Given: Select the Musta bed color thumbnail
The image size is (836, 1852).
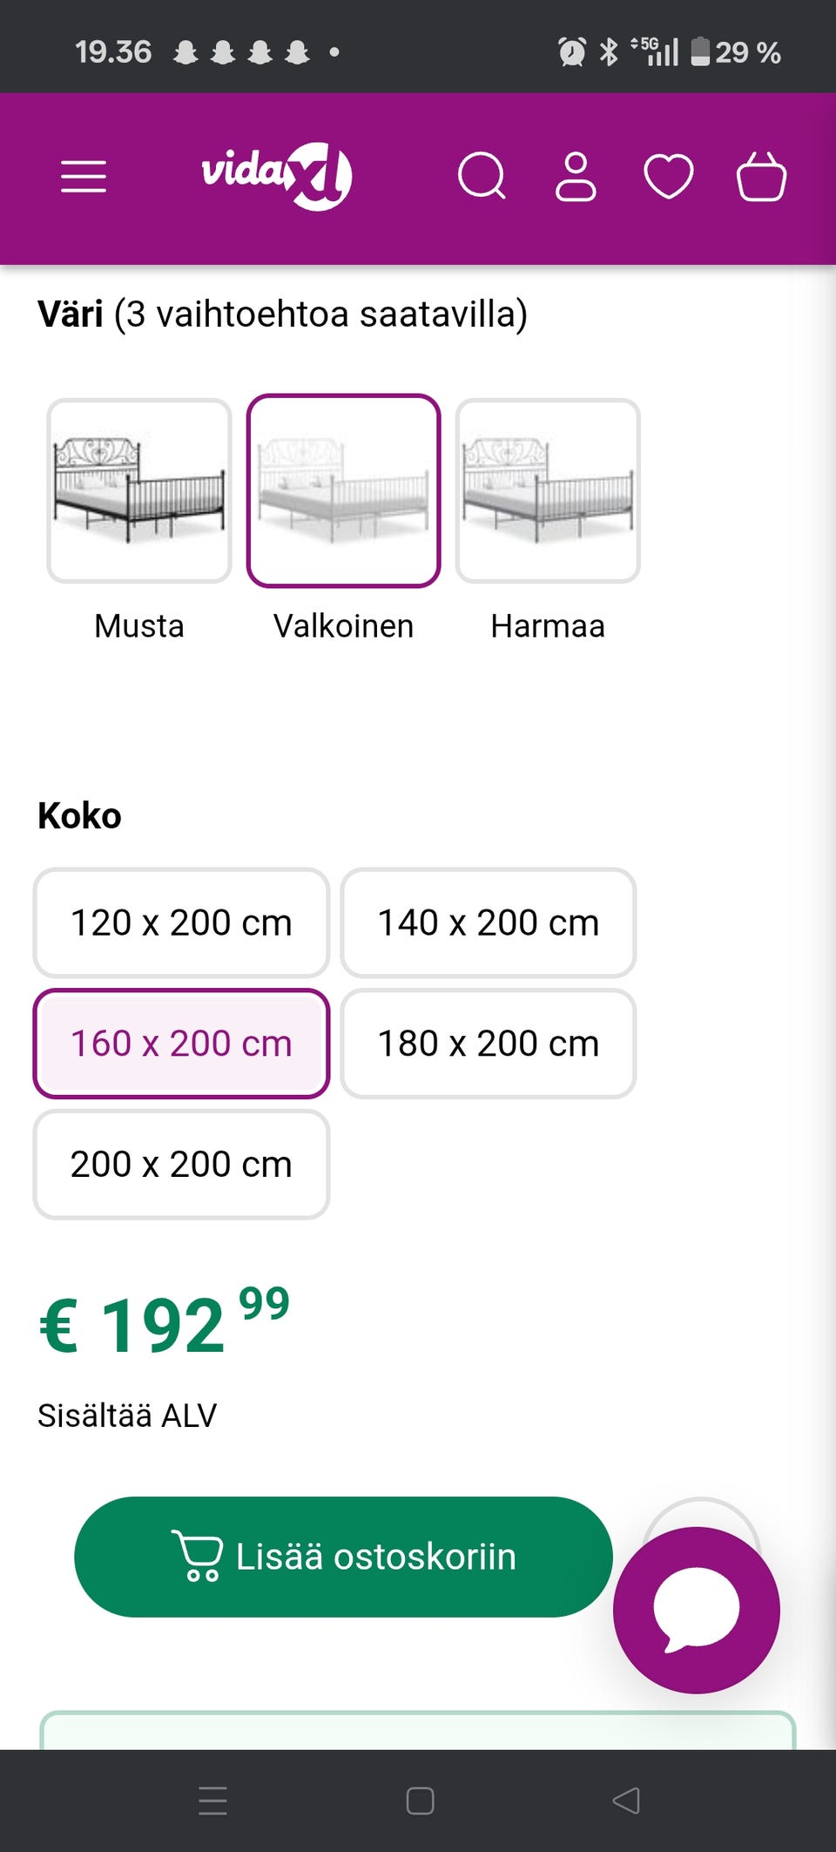Looking at the screenshot, I should coord(139,491).
